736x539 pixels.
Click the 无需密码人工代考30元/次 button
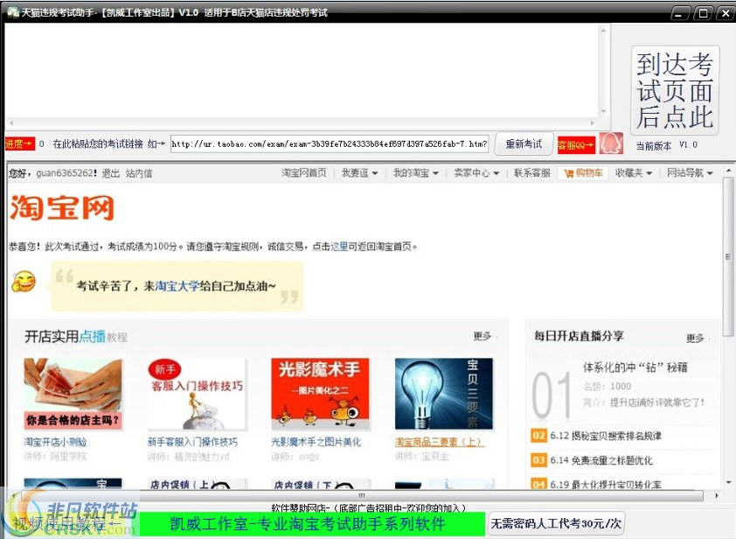point(556,523)
